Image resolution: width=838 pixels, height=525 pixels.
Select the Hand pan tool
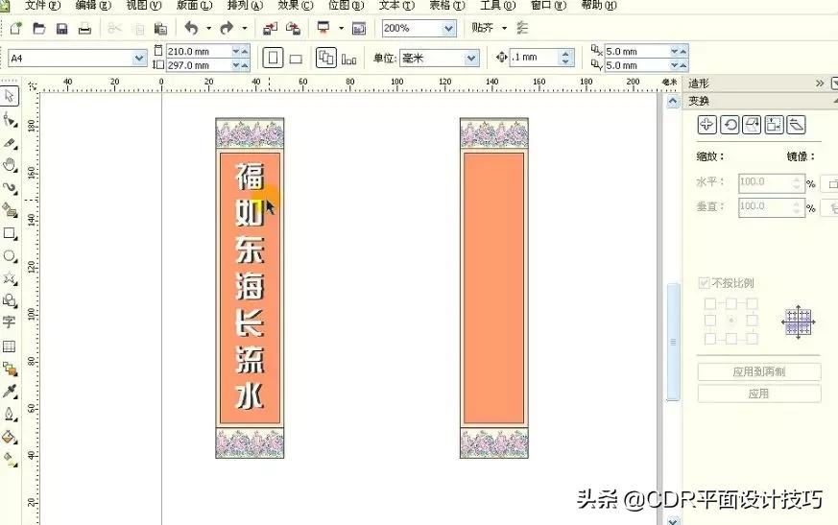(x=10, y=165)
